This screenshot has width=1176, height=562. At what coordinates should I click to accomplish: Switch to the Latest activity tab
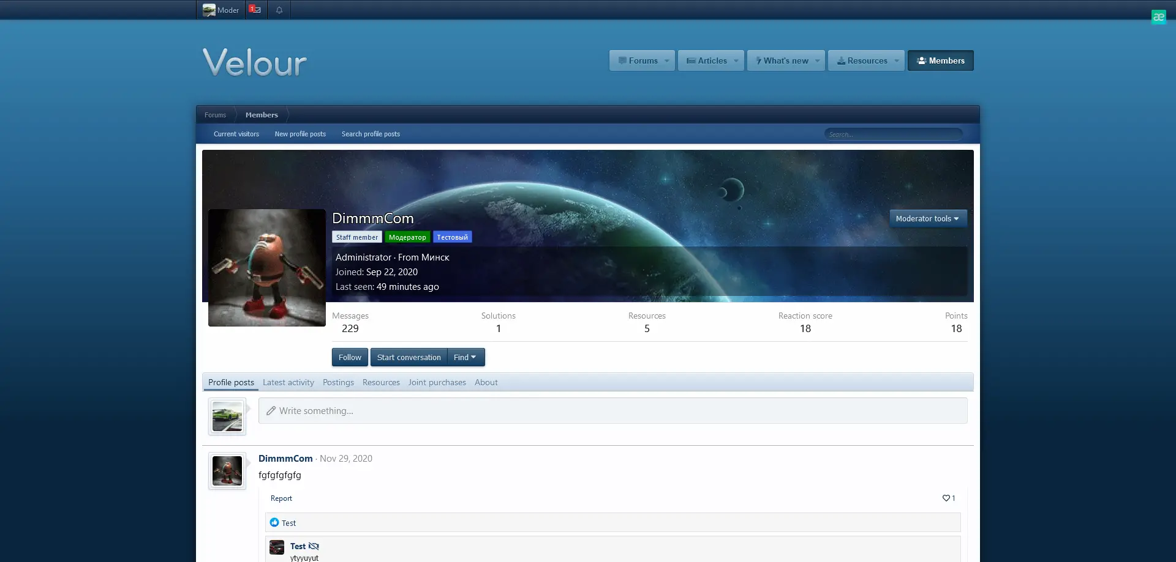point(288,382)
